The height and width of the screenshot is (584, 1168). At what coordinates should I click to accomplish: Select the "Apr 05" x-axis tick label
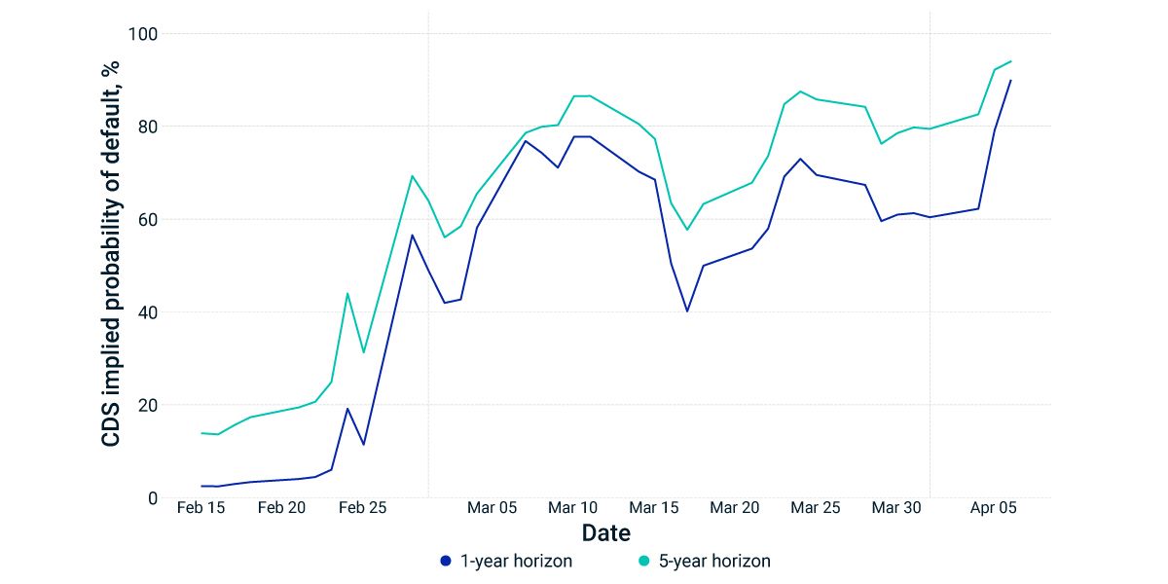pos(994,508)
